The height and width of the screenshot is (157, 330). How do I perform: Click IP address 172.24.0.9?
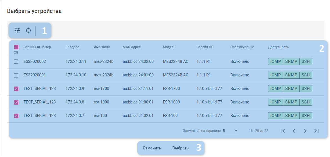click(75, 89)
